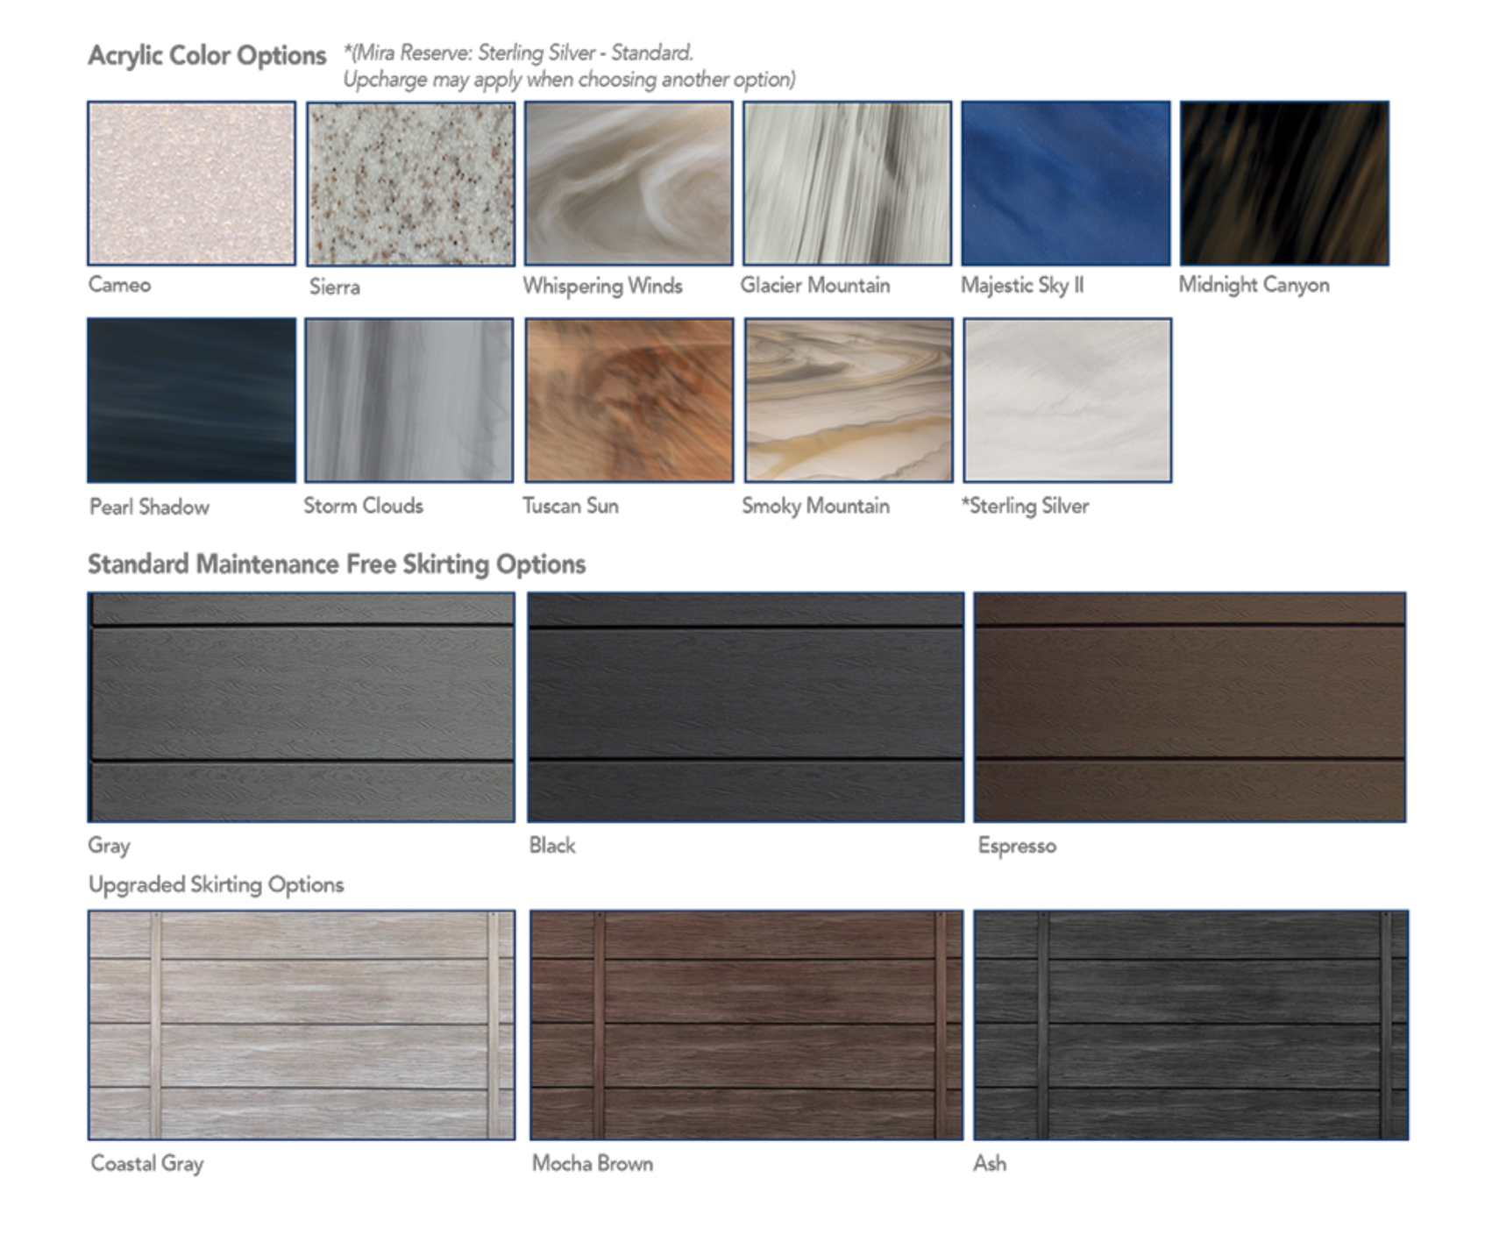Choose the Smoky Mountain acrylic swatch
Screen dimensions: 1485x1234
point(848,401)
